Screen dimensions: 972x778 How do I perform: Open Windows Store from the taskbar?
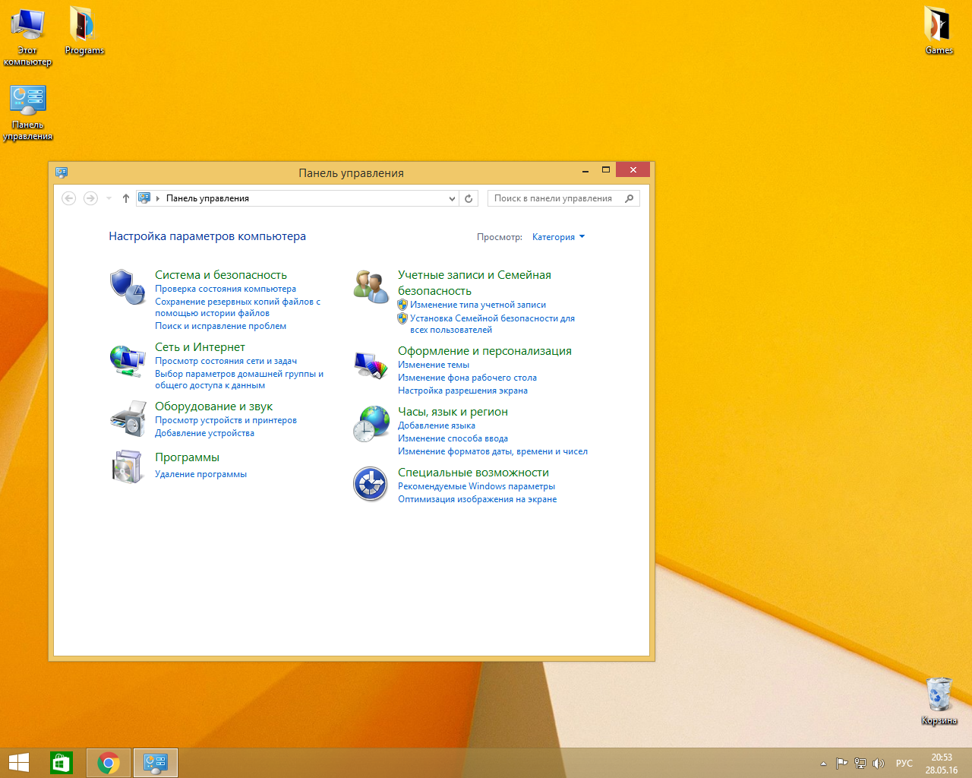coord(62,763)
